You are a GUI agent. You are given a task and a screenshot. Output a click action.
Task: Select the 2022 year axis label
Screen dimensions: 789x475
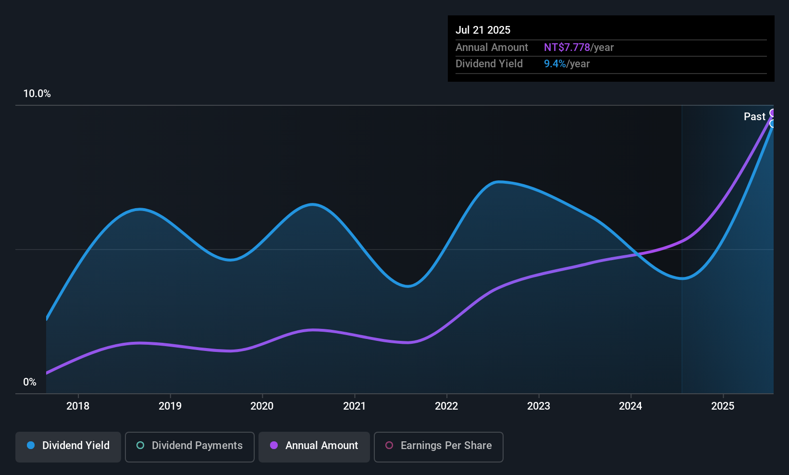tap(446, 406)
